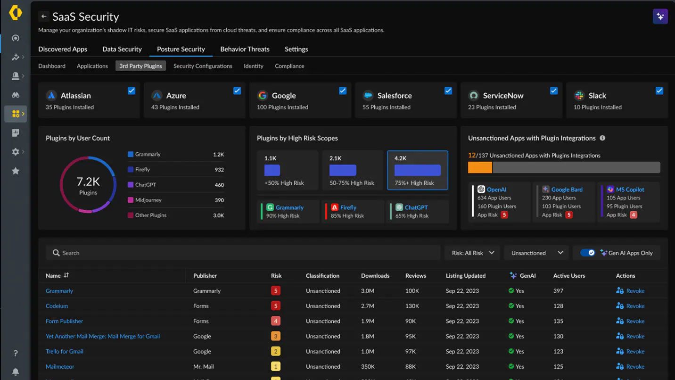Select the reports panel icon in the sidebar

tap(16, 132)
